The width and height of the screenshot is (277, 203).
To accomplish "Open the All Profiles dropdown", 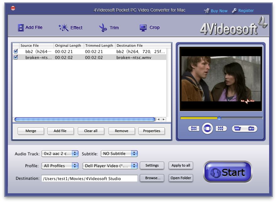I will click(x=60, y=166).
